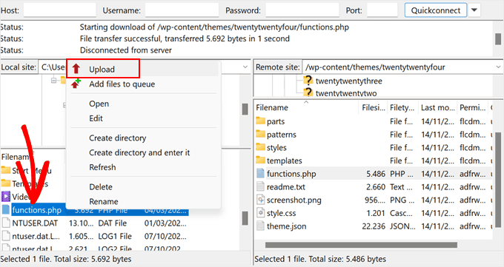Collapse the local tree node expander
The width and height of the screenshot is (504, 267).
click(53, 80)
